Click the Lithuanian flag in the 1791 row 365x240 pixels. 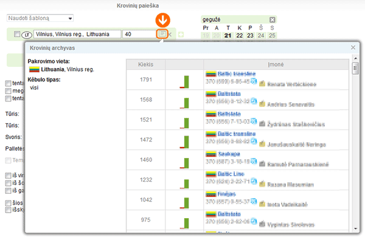211,74
